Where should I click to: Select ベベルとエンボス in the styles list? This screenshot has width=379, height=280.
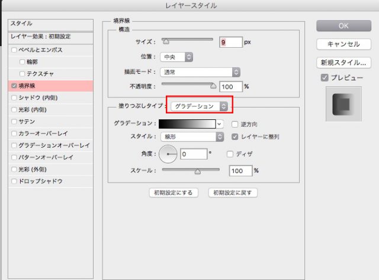click(40, 50)
